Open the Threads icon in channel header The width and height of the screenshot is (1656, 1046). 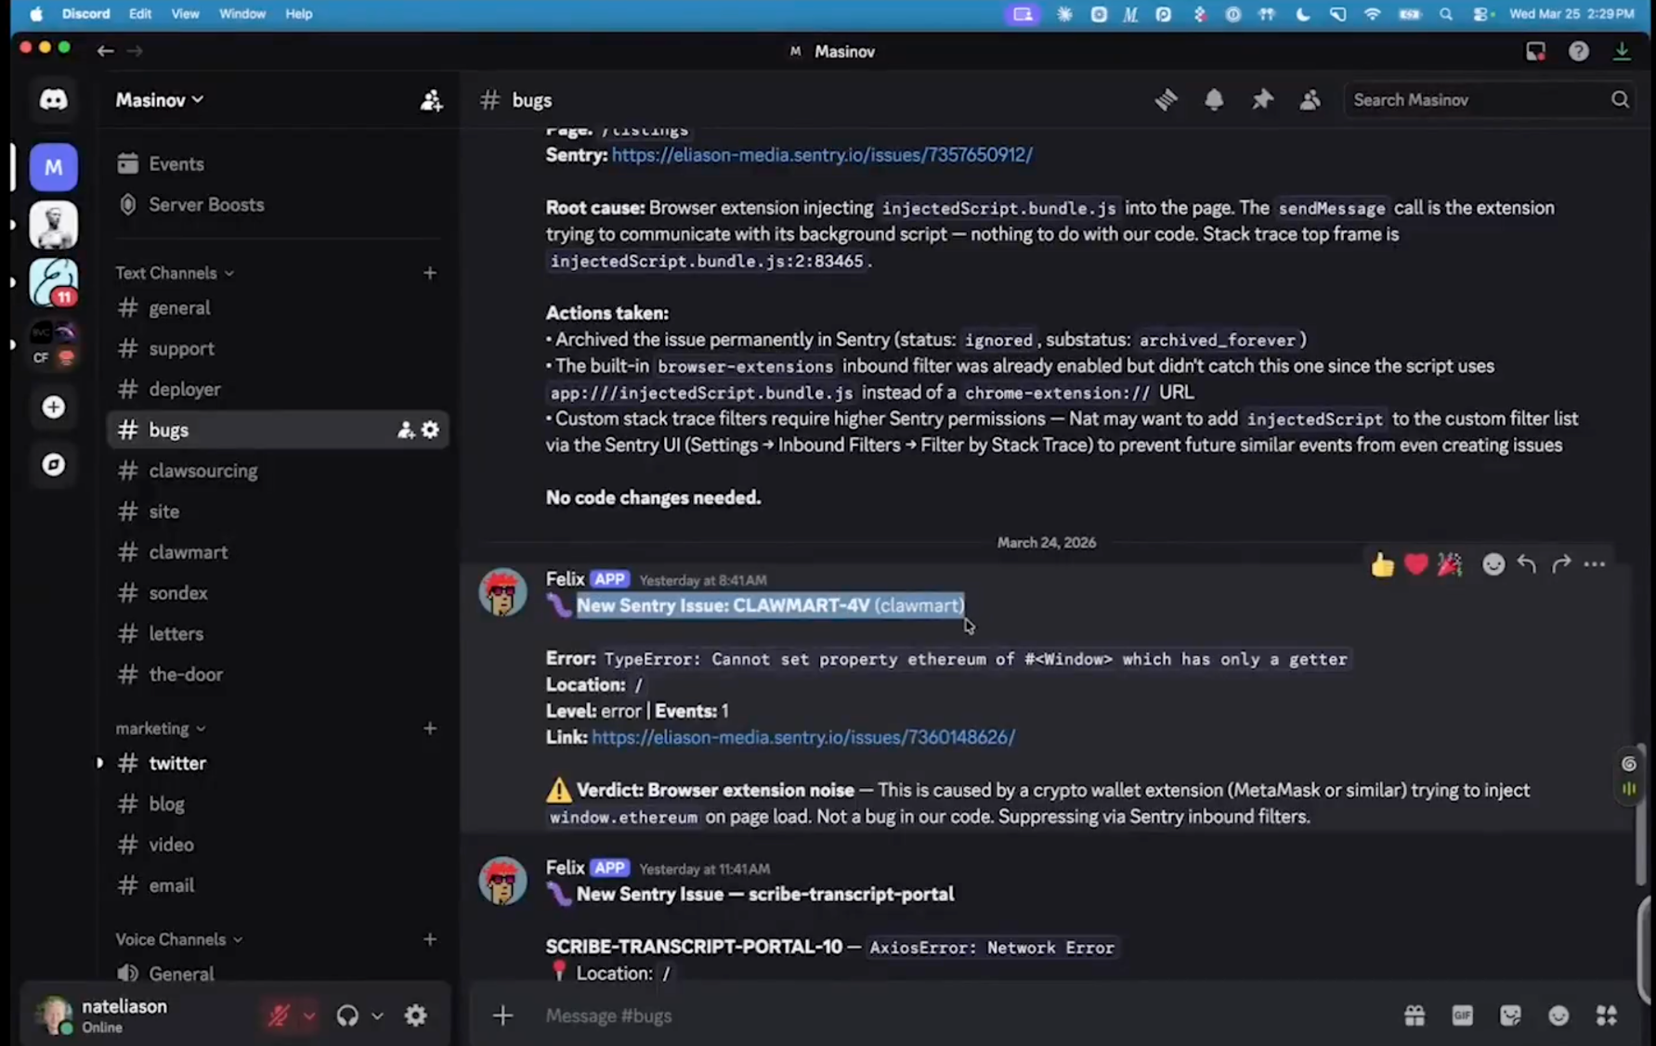(1166, 100)
